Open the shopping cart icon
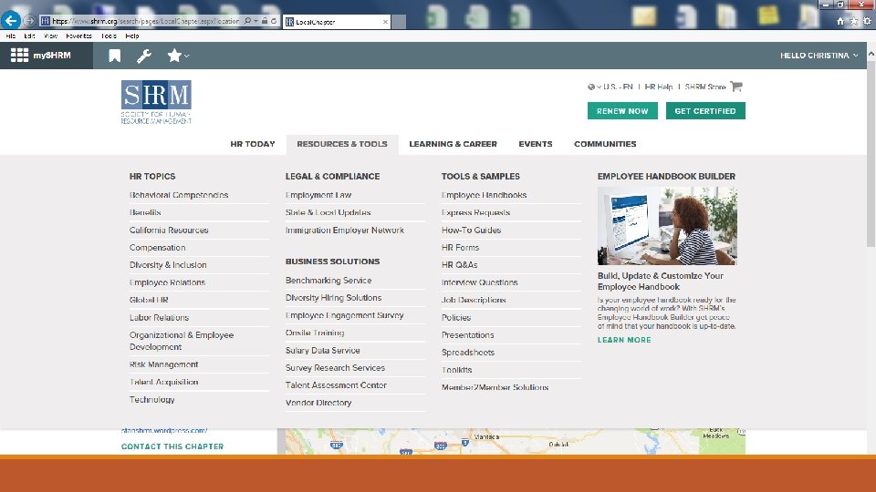The height and width of the screenshot is (492, 876). (736, 87)
